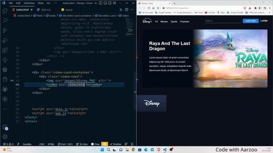Click the Search field on Disney page

[x=223, y=21]
